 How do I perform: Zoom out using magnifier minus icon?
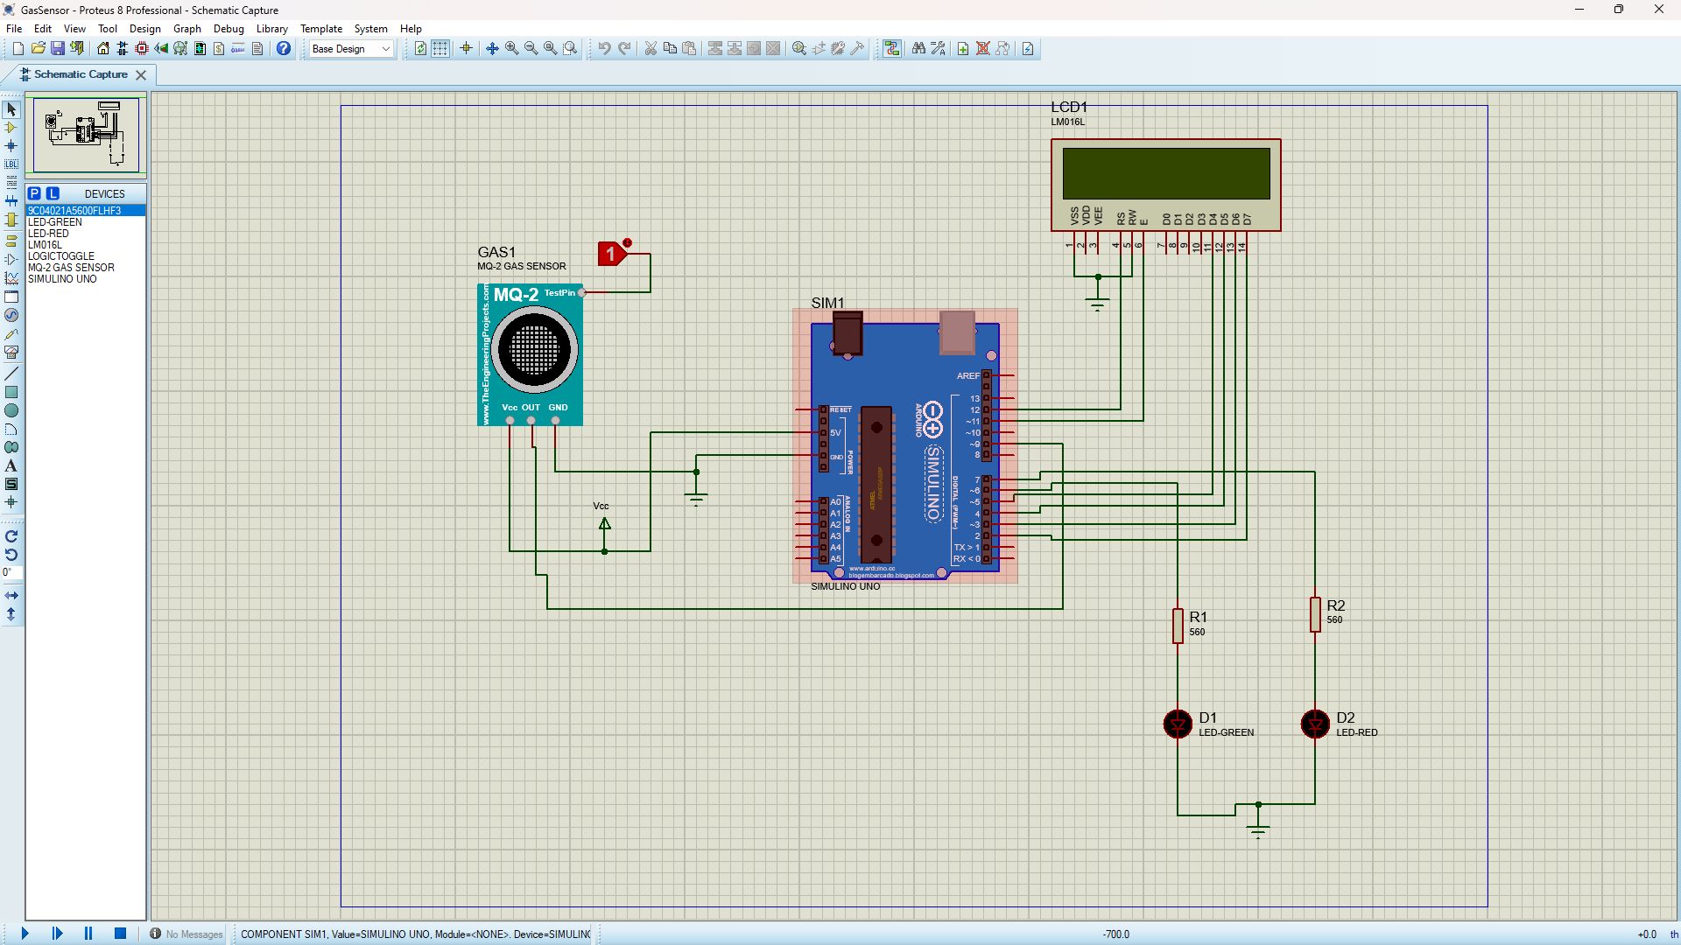point(531,49)
